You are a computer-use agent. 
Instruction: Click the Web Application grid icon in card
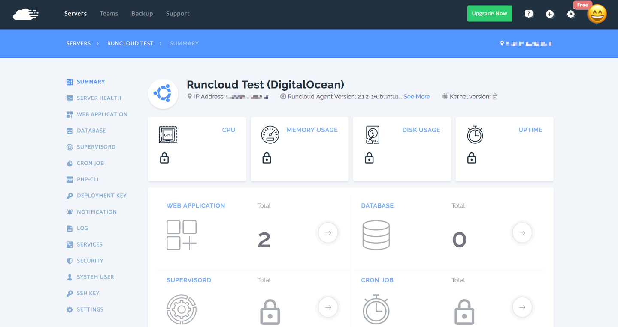(182, 235)
